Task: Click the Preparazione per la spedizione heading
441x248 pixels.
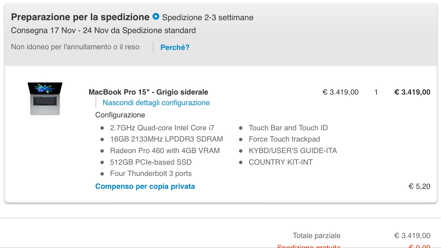Action: (x=80, y=17)
